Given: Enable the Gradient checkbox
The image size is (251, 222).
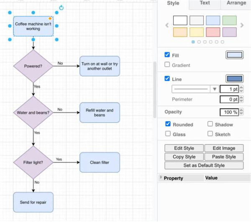Looking at the screenshot, I should pyautogui.click(x=168, y=65).
